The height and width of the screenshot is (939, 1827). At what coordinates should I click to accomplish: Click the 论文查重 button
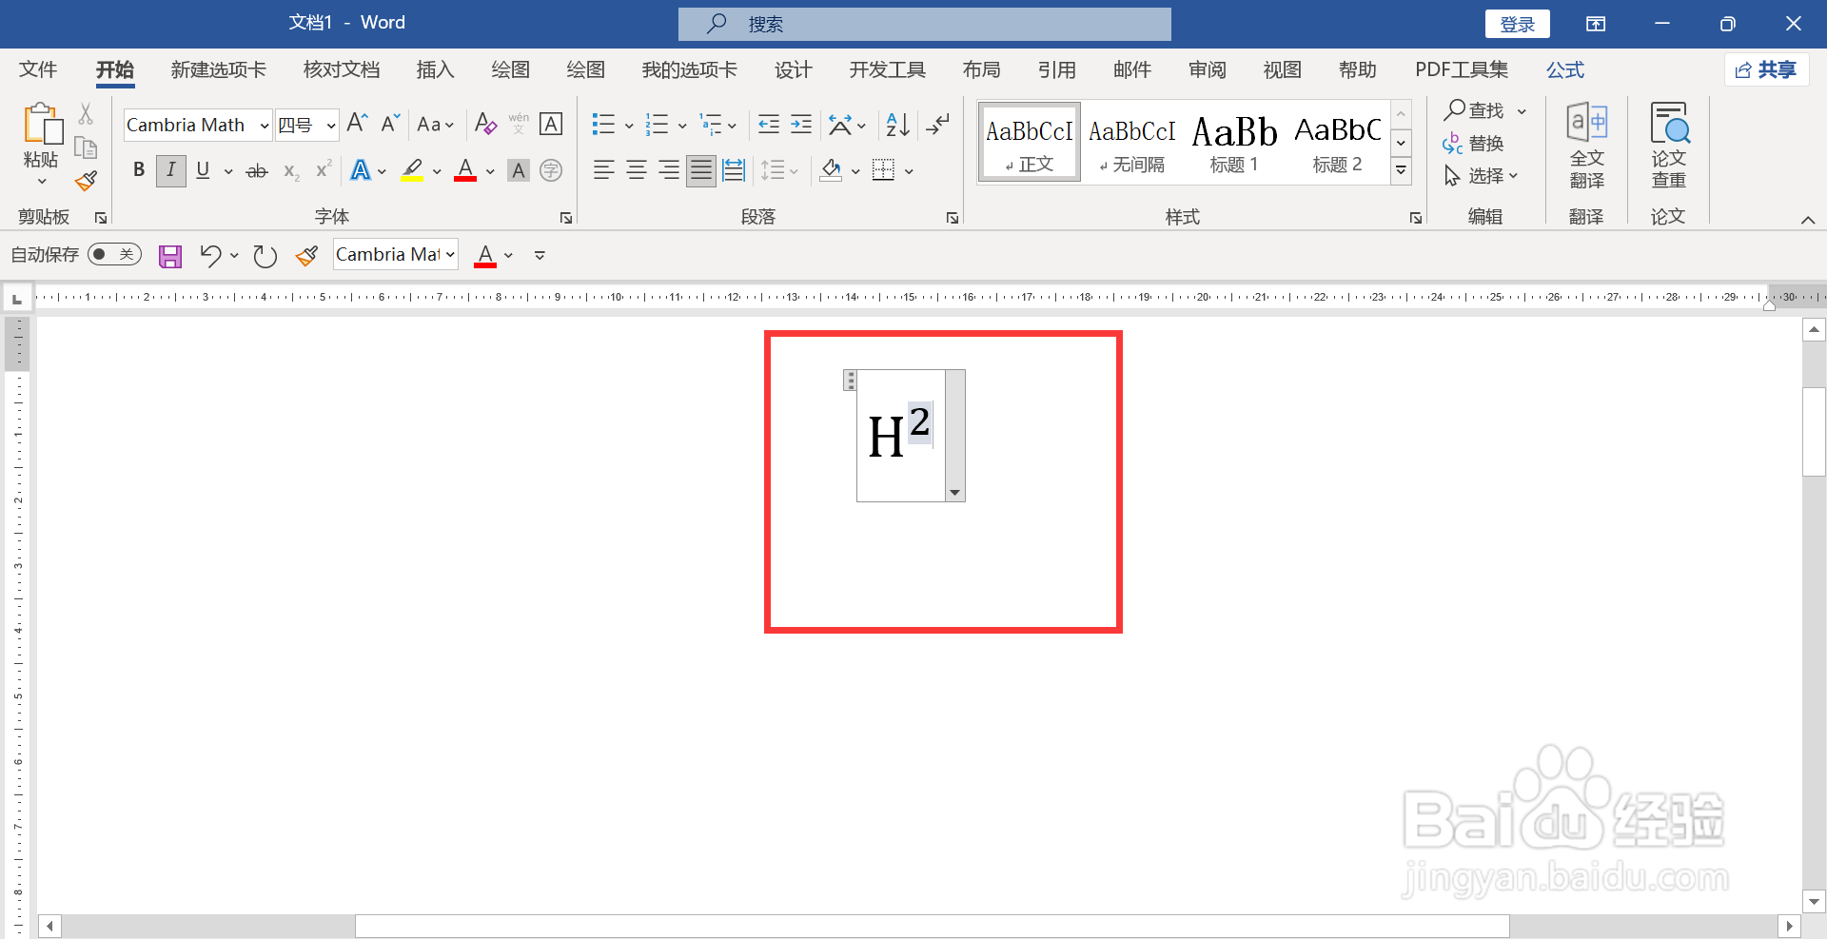(1668, 146)
